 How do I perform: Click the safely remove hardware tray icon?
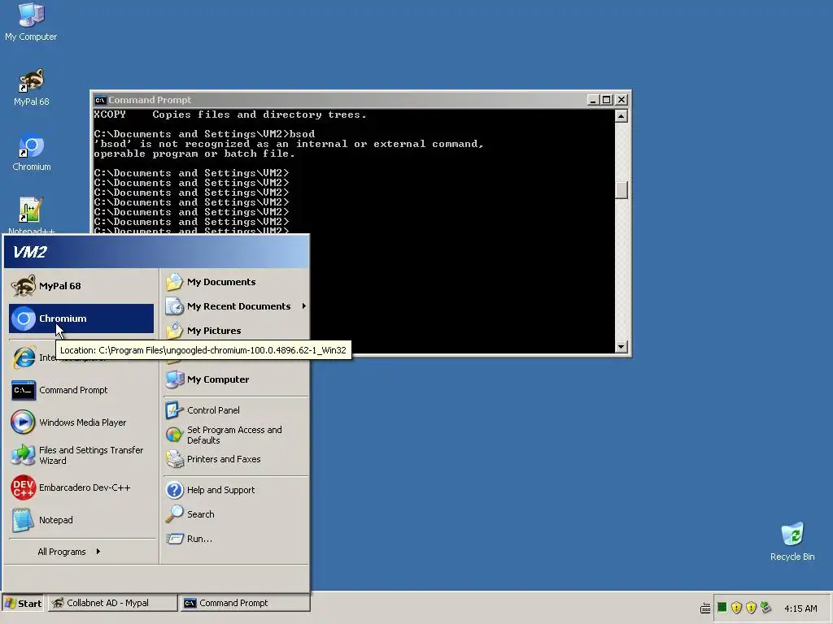click(765, 608)
